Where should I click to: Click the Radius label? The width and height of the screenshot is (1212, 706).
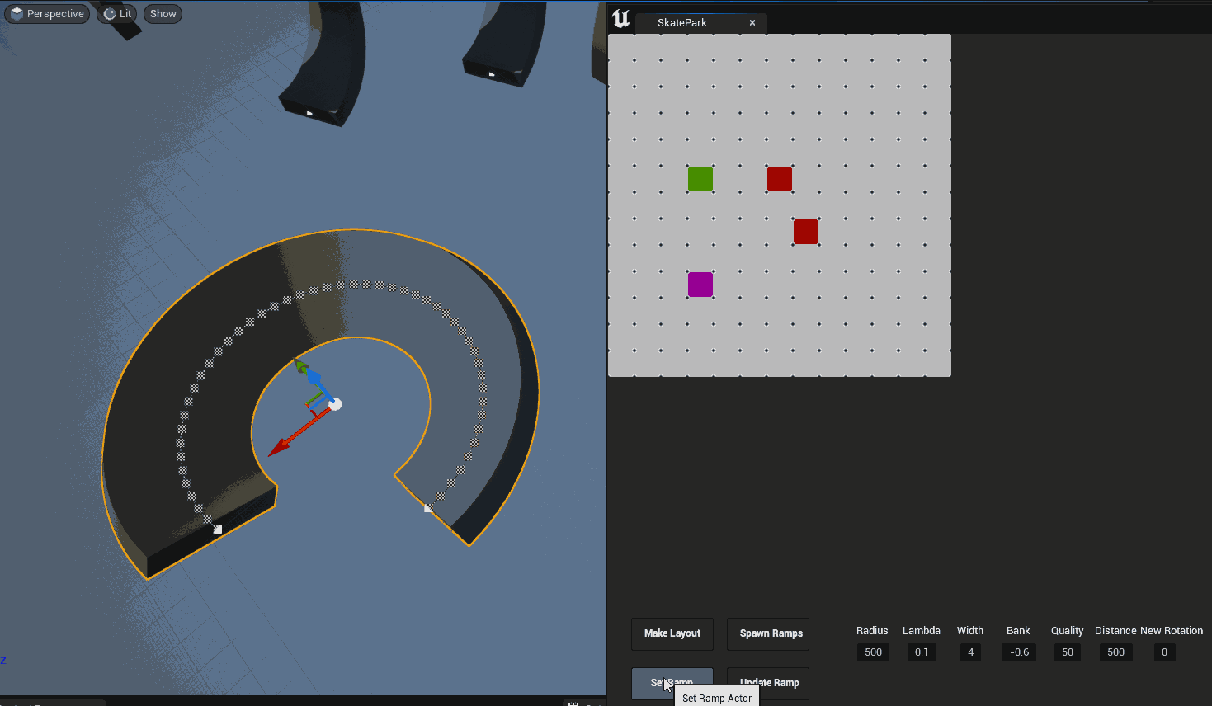[872, 631]
